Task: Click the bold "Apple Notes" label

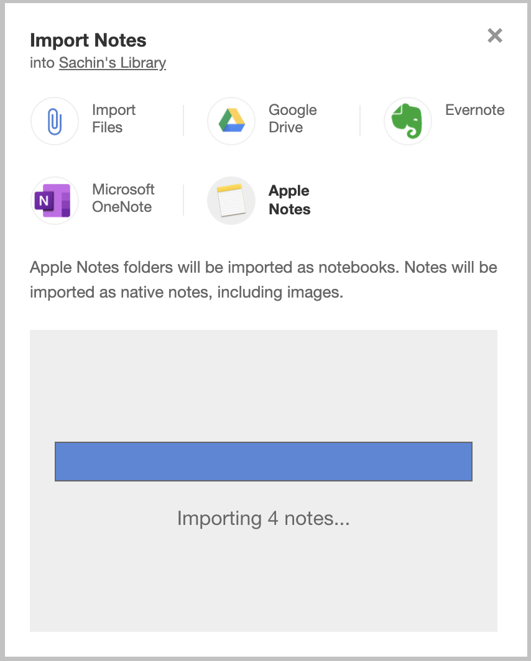Action: tap(289, 200)
